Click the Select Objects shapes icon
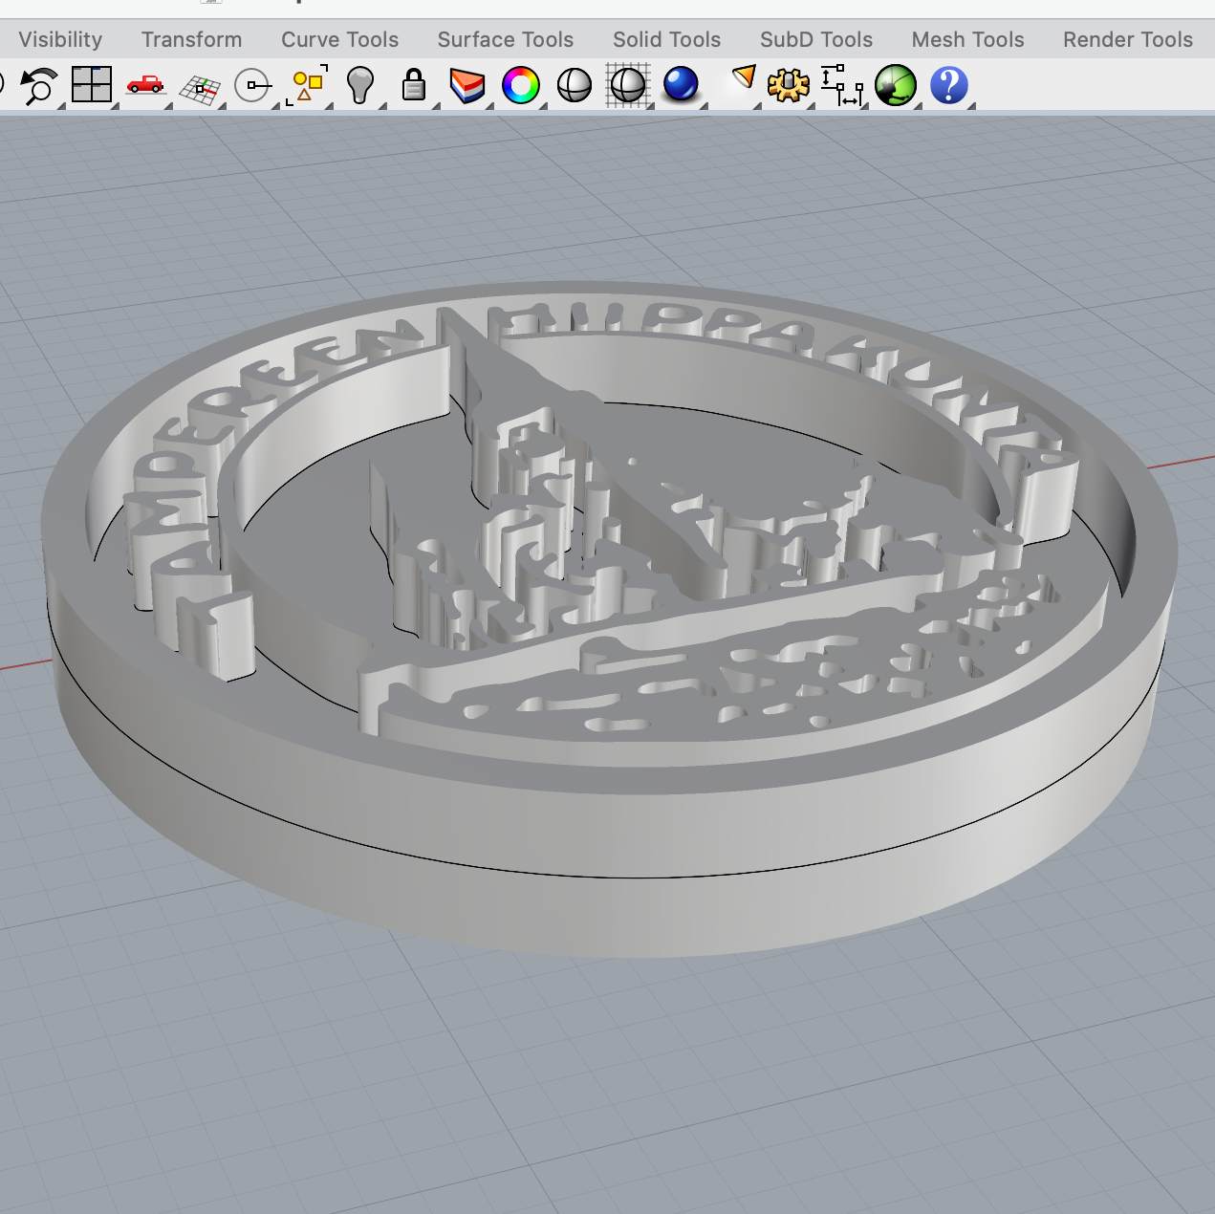This screenshot has height=1214, width=1215. click(307, 85)
